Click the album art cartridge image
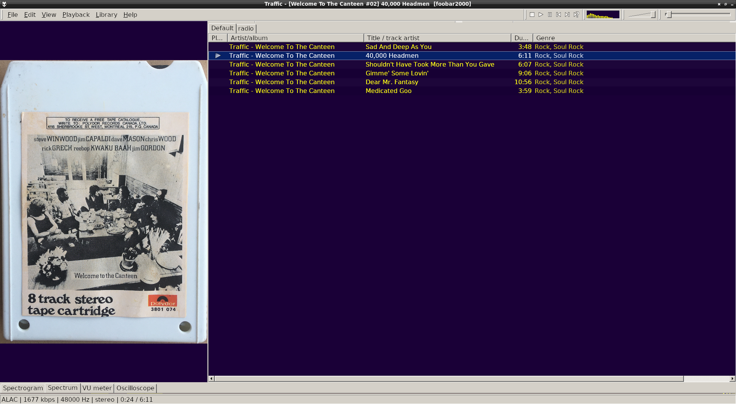 (x=103, y=202)
